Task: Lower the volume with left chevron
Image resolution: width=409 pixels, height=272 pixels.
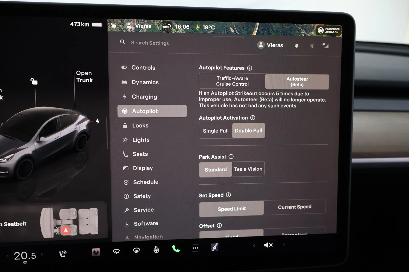Action: pyautogui.click(x=254, y=246)
